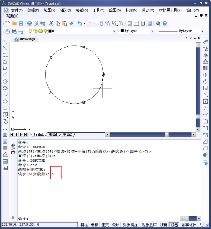Select the Revision cloud tool
The height and width of the screenshot is (229, 211).
pos(5,88)
